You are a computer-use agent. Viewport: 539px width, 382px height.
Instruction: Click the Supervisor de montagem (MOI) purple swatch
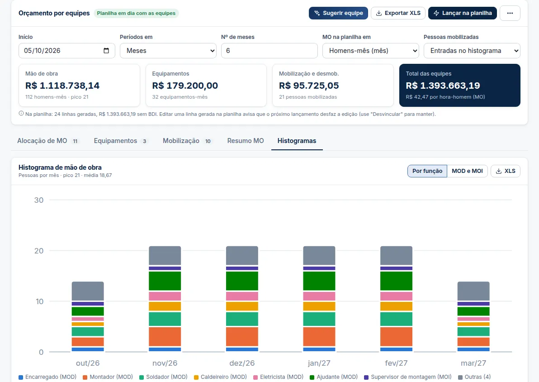(x=366, y=377)
